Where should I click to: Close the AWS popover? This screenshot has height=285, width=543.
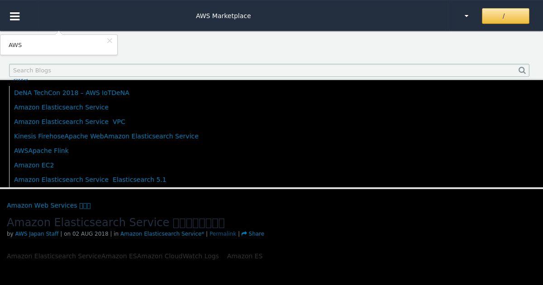pyautogui.click(x=110, y=41)
